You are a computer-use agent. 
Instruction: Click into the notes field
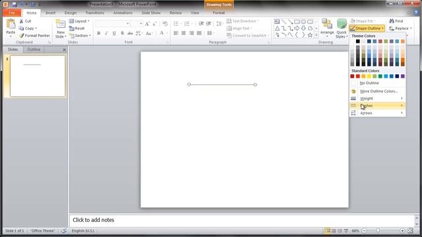243,221
